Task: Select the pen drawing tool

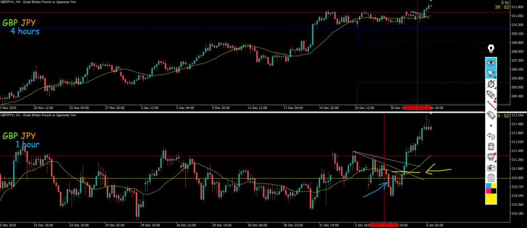Action: (491, 83)
